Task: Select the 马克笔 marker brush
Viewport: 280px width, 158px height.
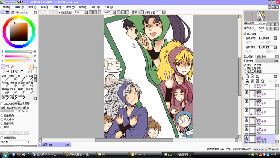Action: pos(5,84)
